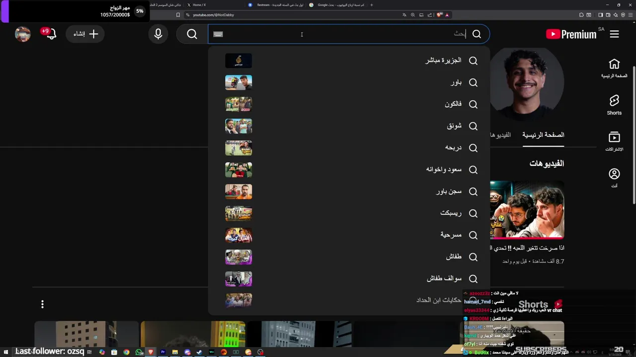The height and width of the screenshot is (357, 636).
Task: Select the حكايات ابن الحداد search suggestion
Action: pos(349,300)
